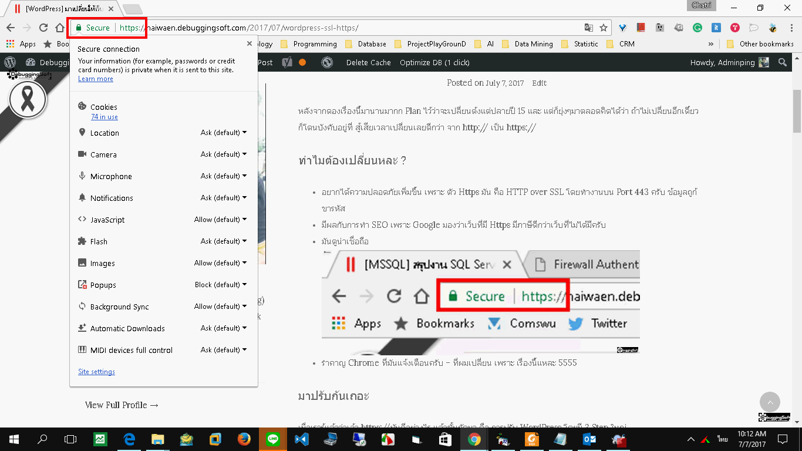Screen dimensions: 802x451
Task: Click the WordPress logo in admin bar
Action: pyautogui.click(x=10, y=62)
